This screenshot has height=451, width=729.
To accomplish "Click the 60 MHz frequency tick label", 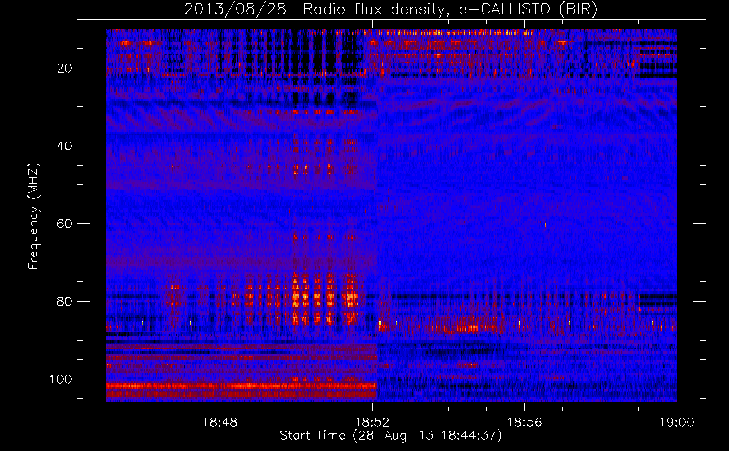I will [x=65, y=224].
